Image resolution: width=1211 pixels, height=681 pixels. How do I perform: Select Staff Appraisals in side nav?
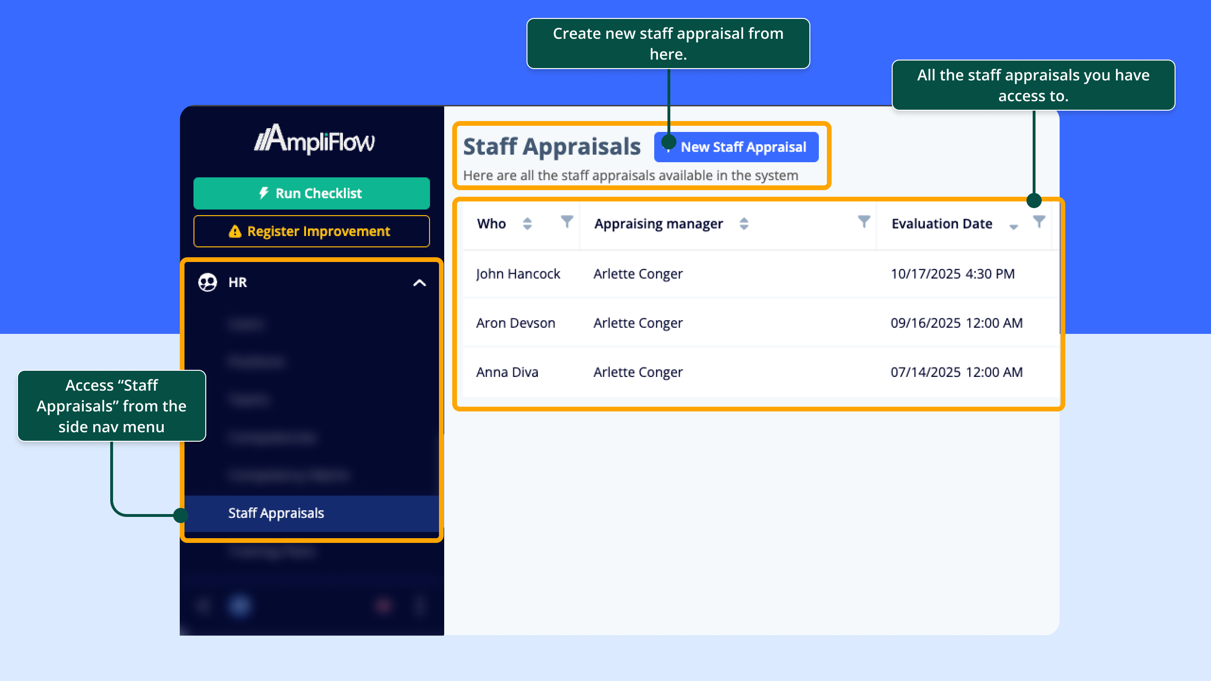(276, 513)
